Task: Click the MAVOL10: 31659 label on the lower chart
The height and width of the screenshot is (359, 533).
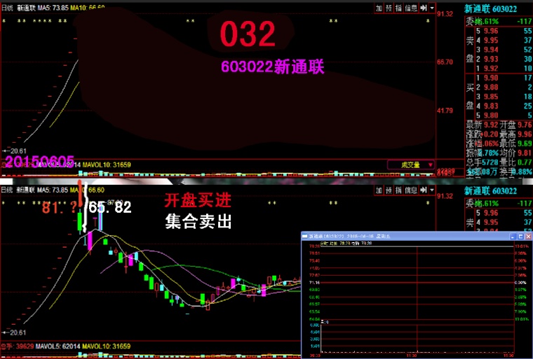Action: pos(107,346)
